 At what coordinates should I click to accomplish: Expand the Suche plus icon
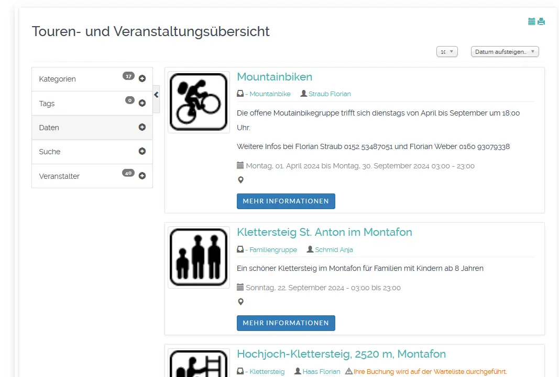(x=142, y=151)
